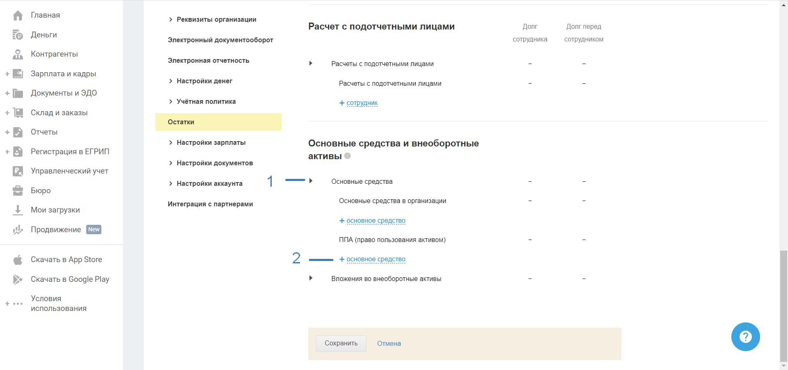Expand Расчеты с подотчетными лицами row
Screen dimensions: 788x370
coord(311,63)
